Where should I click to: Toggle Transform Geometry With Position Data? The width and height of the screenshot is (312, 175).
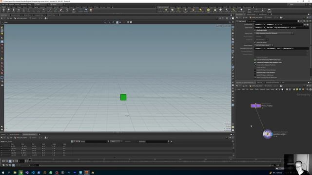(255, 60)
